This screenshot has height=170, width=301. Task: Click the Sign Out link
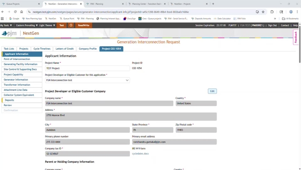[272, 25]
